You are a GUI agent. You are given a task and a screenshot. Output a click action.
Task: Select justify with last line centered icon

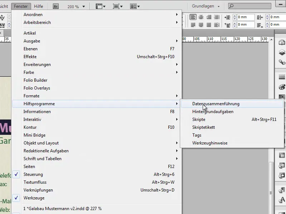201,25
